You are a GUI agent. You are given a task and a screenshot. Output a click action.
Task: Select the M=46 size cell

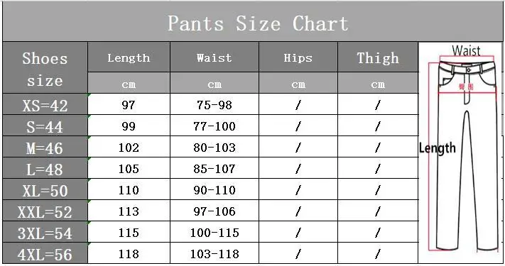pos(45,147)
